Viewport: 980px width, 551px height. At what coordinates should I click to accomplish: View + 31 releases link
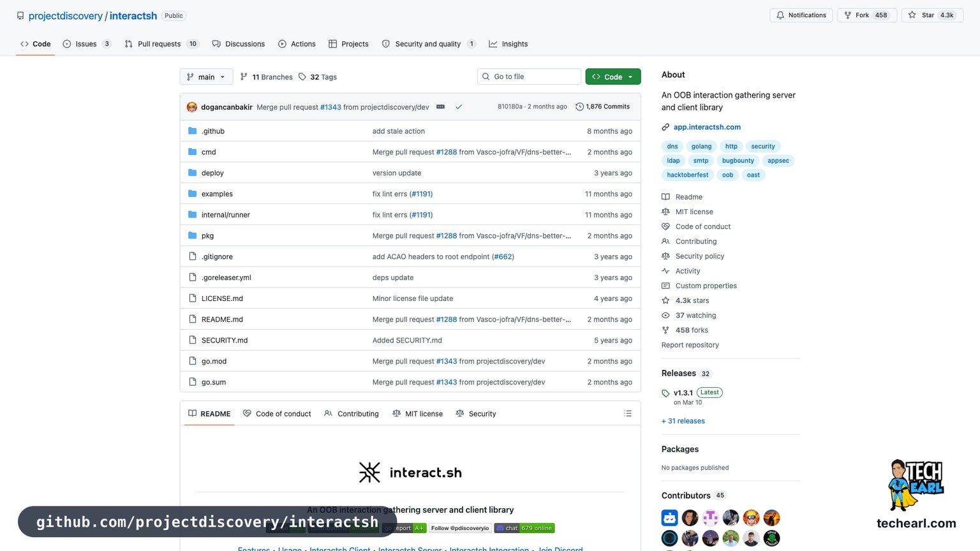point(683,421)
